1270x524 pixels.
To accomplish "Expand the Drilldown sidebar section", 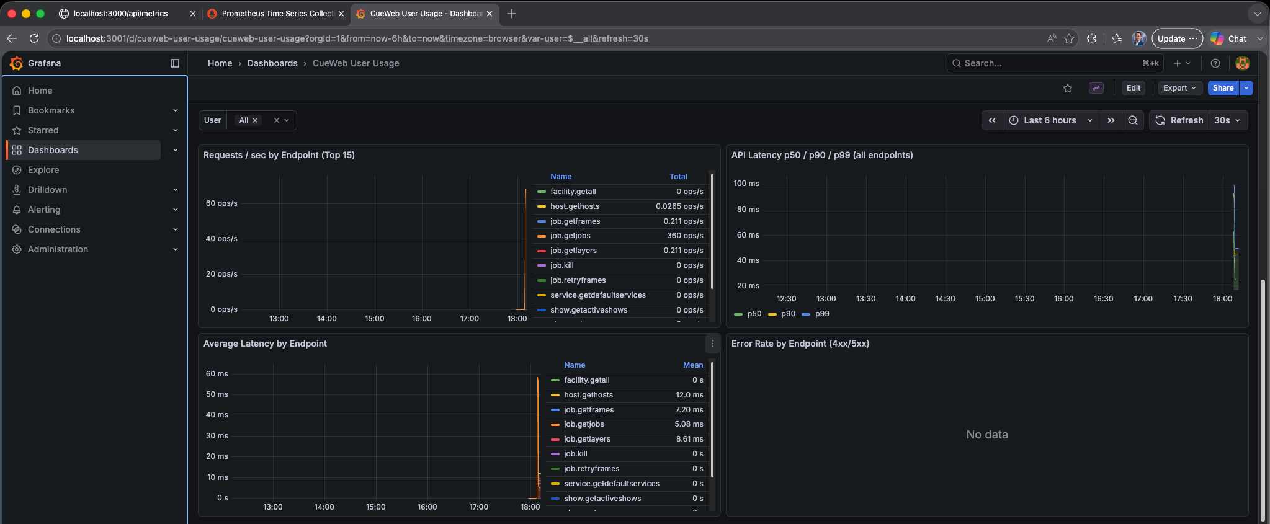I will (176, 190).
